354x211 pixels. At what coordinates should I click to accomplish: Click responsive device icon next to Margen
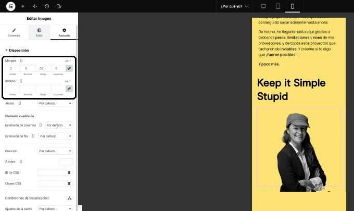(x=21, y=60)
